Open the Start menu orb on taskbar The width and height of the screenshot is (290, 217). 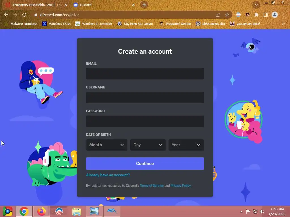click(x=8, y=211)
